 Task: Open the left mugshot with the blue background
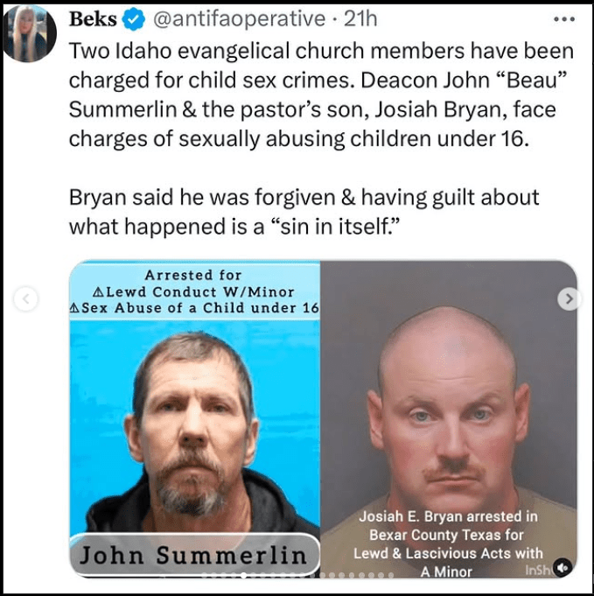194,419
